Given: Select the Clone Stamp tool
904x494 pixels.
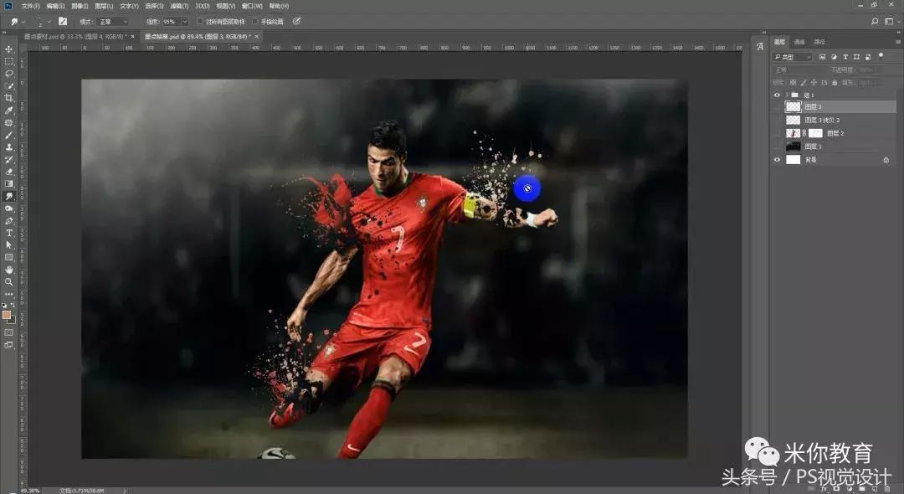Looking at the screenshot, I should click(x=8, y=147).
